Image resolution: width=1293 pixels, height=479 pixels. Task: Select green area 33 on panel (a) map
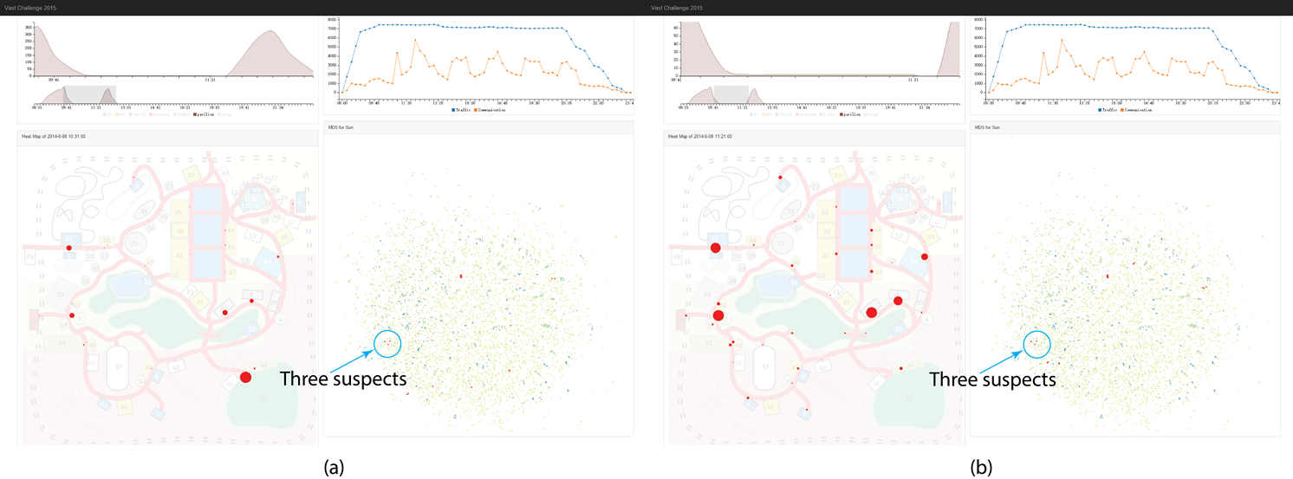tap(62, 343)
